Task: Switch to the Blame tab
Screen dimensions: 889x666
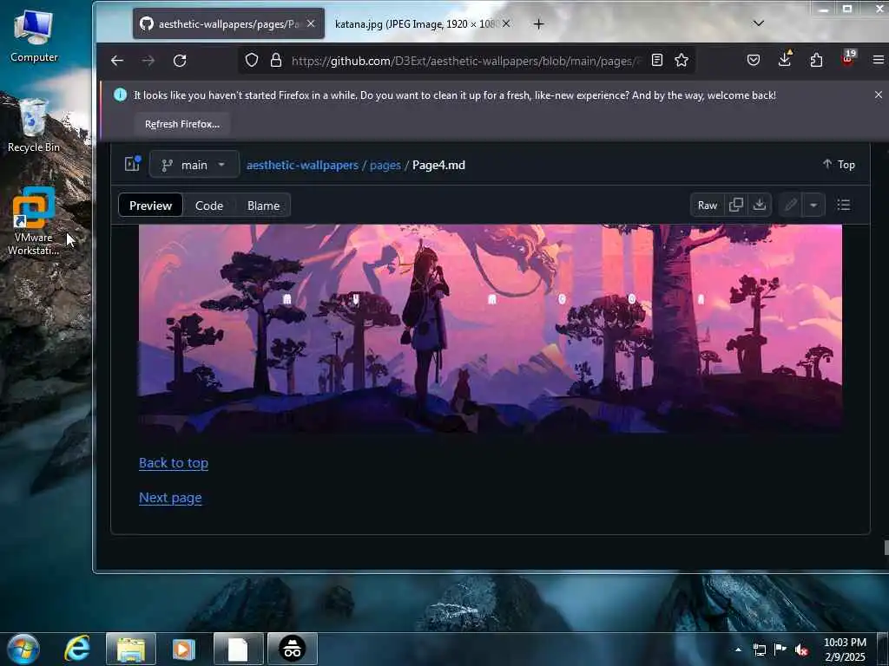Action: [263, 206]
